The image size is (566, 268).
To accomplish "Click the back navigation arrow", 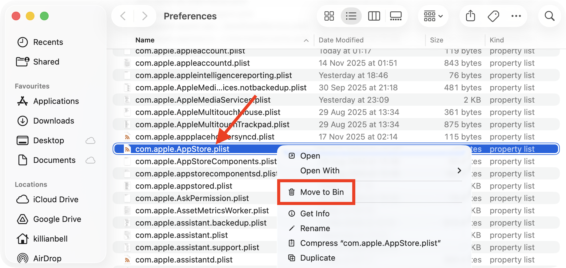I will (122, 16).
